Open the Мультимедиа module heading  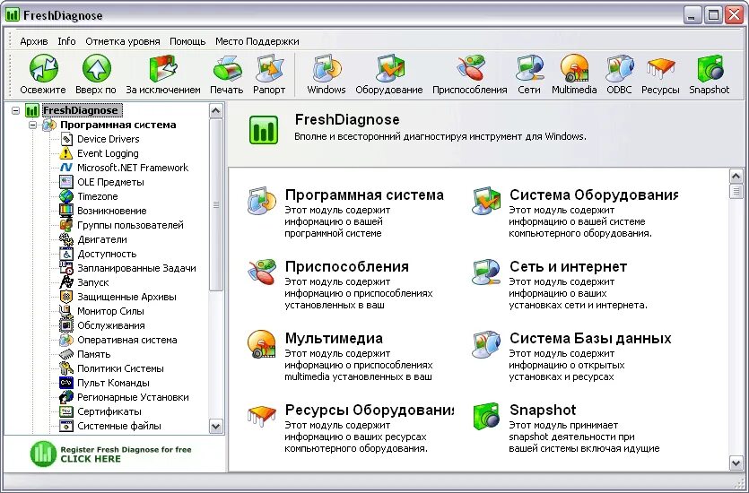[x=334, y=338]
